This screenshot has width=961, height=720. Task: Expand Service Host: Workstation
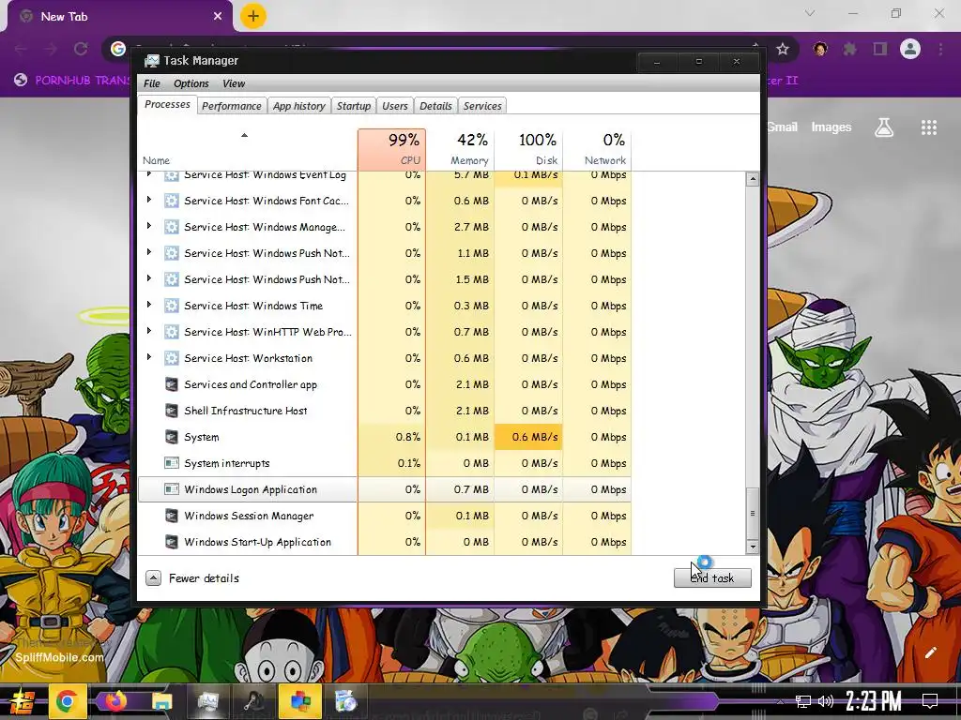point(149,357)
